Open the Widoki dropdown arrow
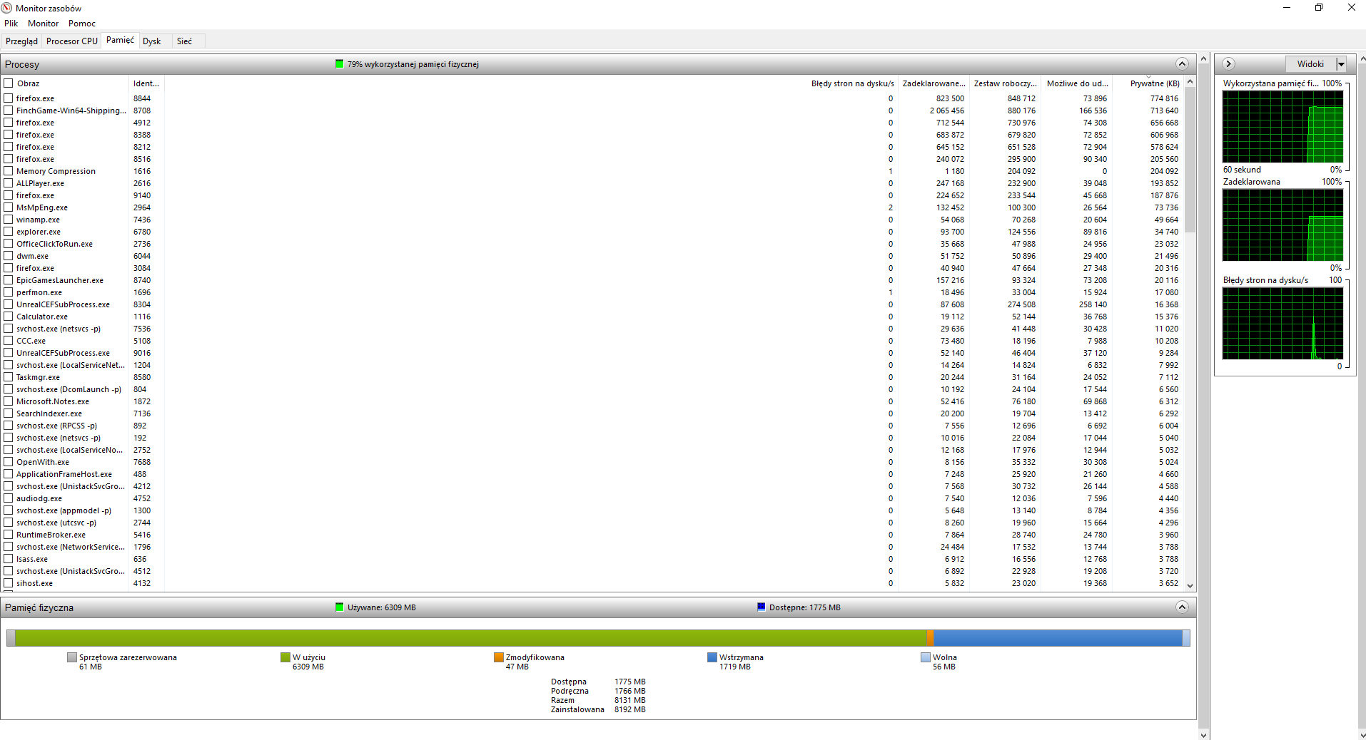This screenshot has width=1366, height=740. click(x=1341, y=64)
